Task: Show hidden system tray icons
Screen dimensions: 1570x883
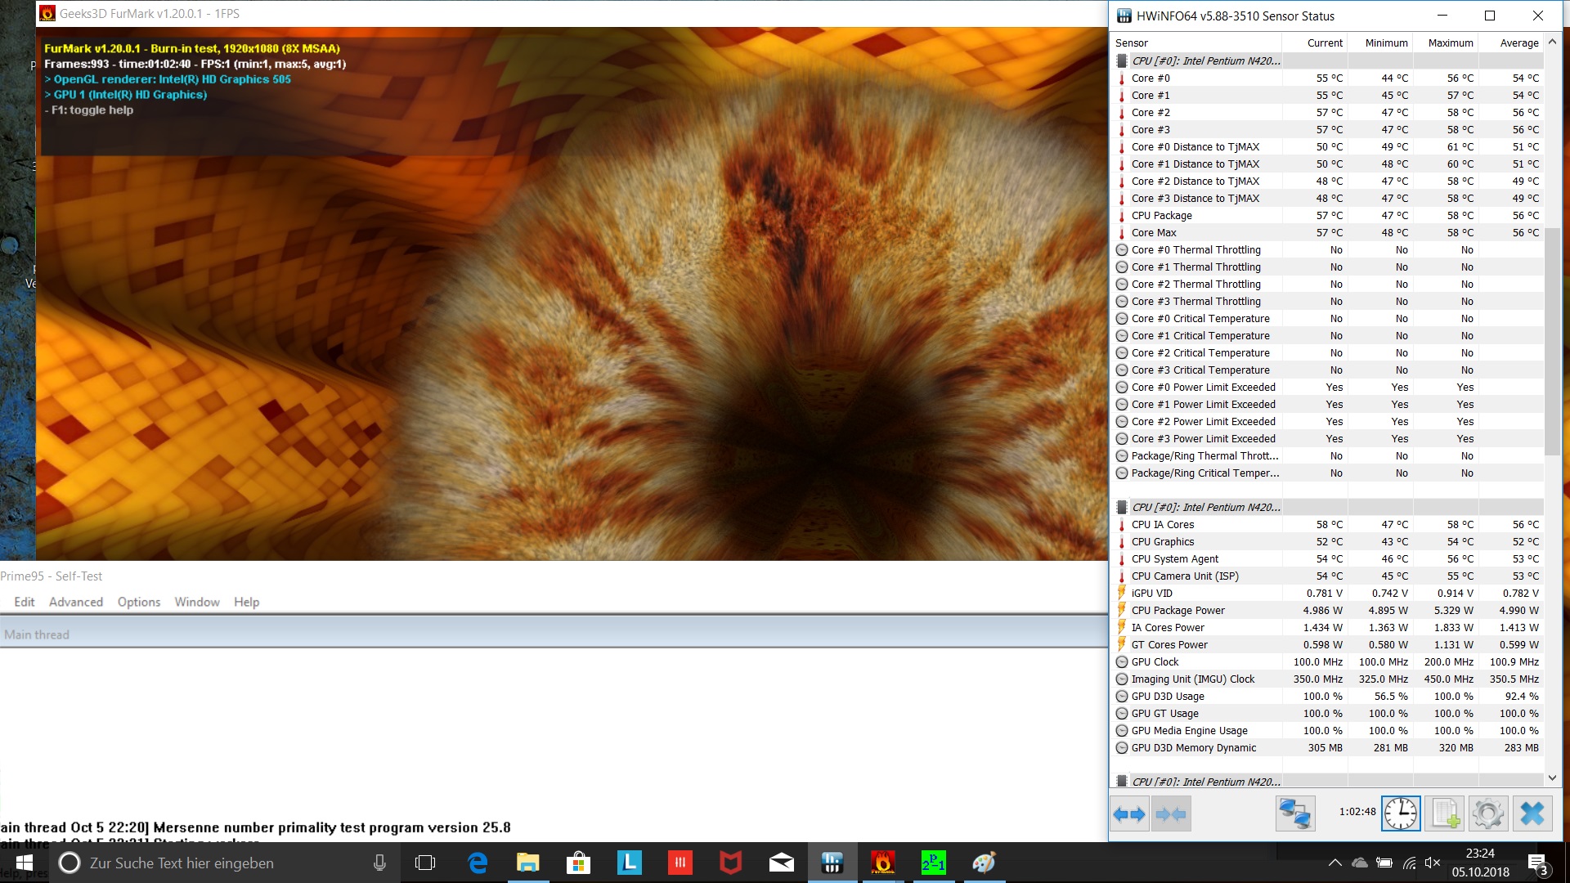Action: [x=1334, y=863]
